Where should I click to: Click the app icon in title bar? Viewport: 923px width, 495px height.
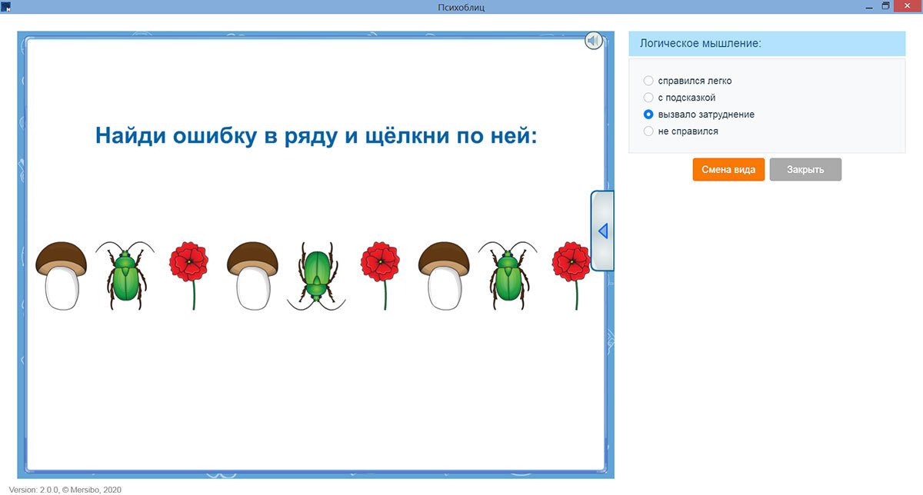click(6, 7)
